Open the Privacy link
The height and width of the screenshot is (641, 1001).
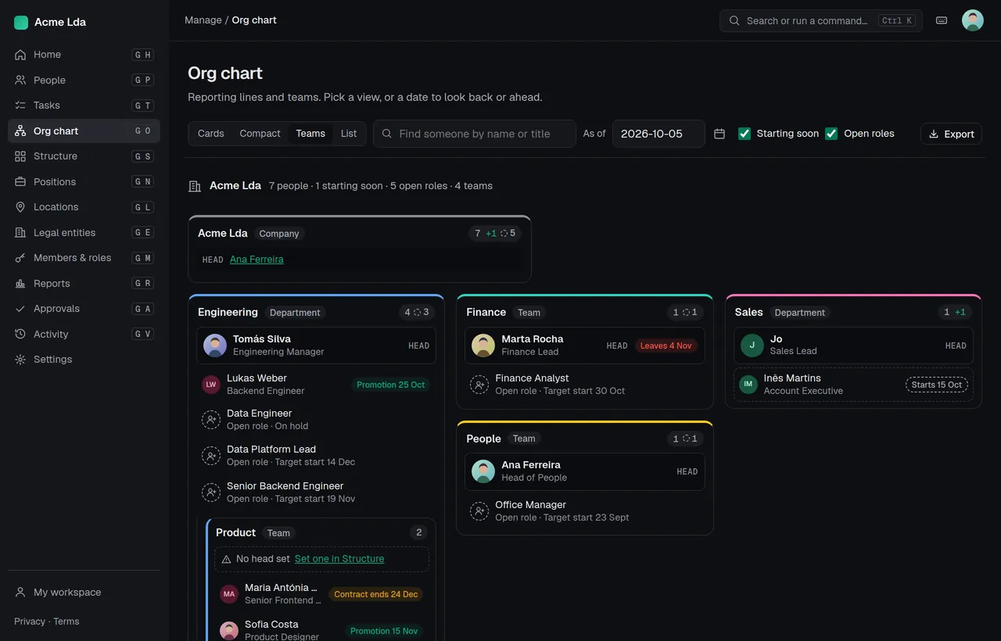click(30, 621)
